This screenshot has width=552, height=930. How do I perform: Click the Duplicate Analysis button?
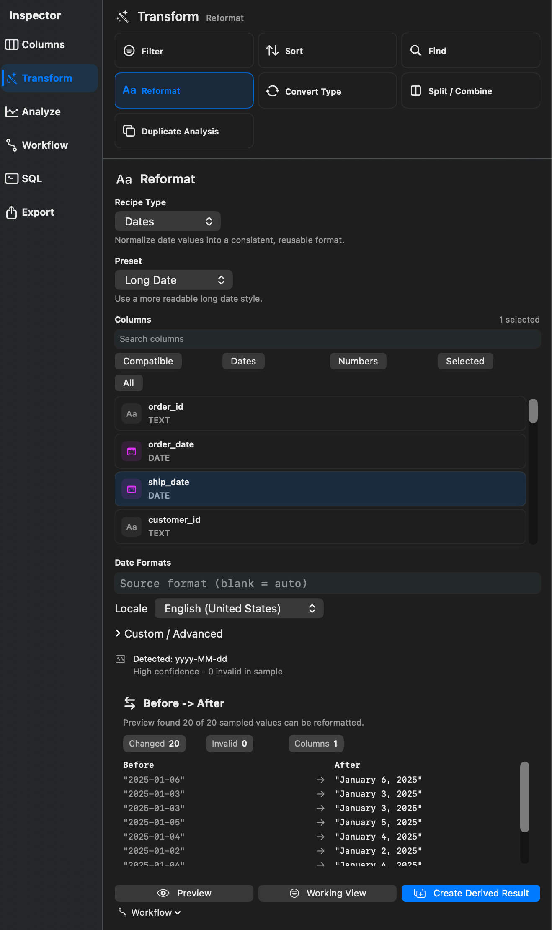pos(184,131)
